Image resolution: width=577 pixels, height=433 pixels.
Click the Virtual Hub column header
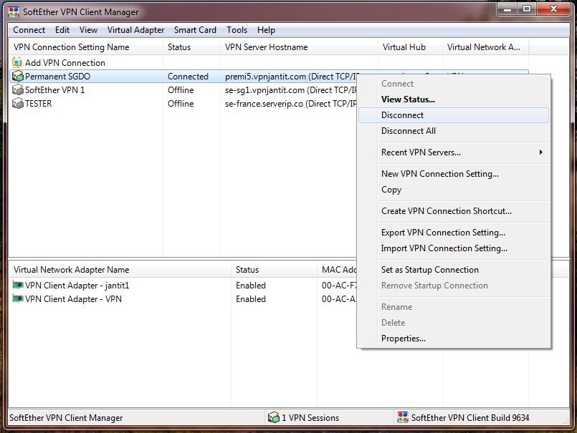(x=410, y=47)
